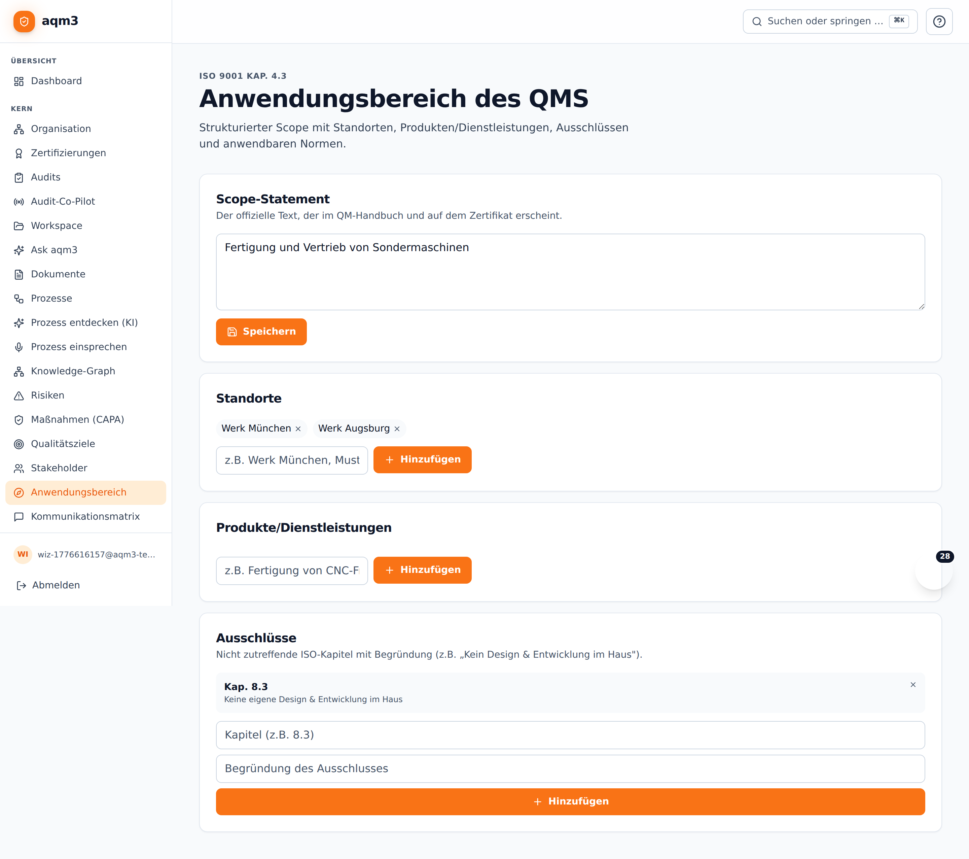The width and height of the screenshot is (969, 859).
Task: Add a Standorte entry with Hinzufügen
Action: 422,459
